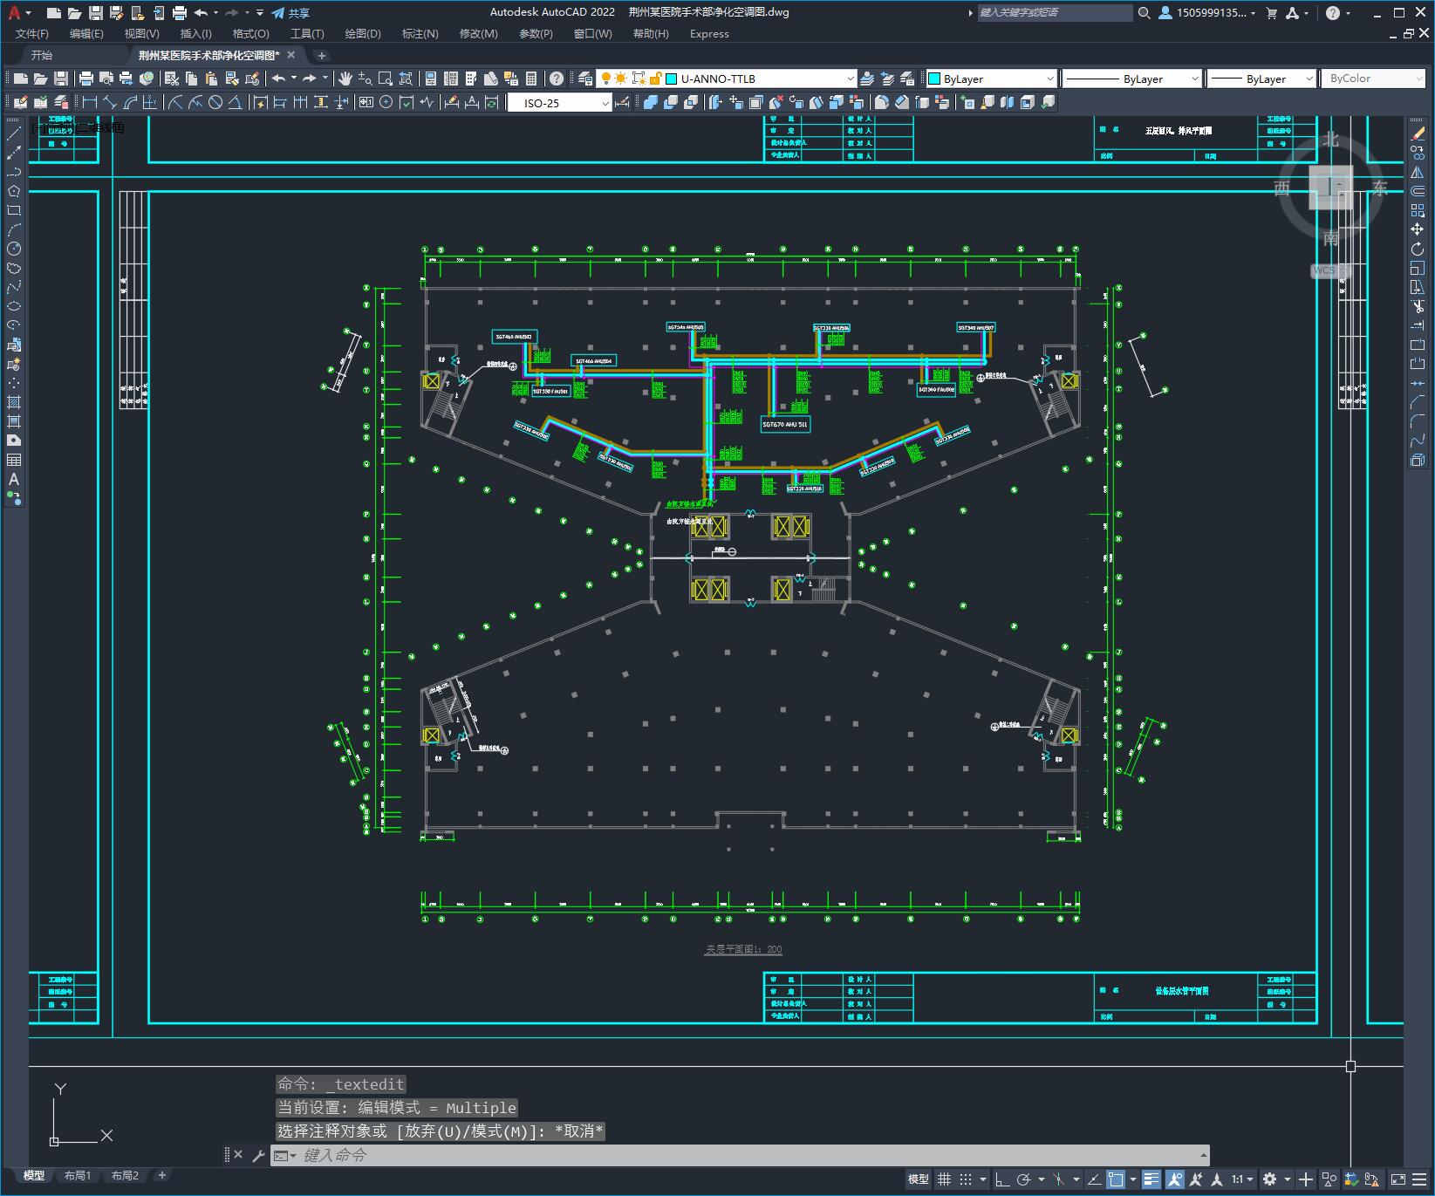The height and width of the screenshot is (1196, 1435).
Task: Open the plot/print icon in standard toolbar
Action: coord(85,79)
